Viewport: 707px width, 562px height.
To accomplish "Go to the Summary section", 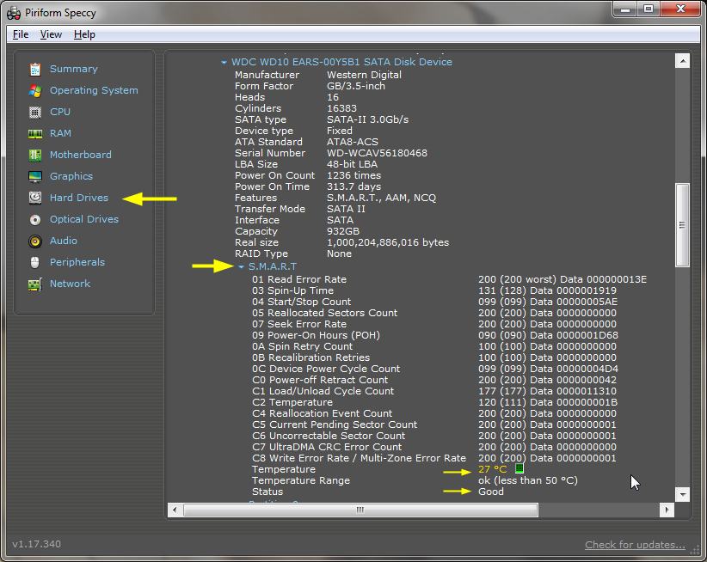I will 73,69.
